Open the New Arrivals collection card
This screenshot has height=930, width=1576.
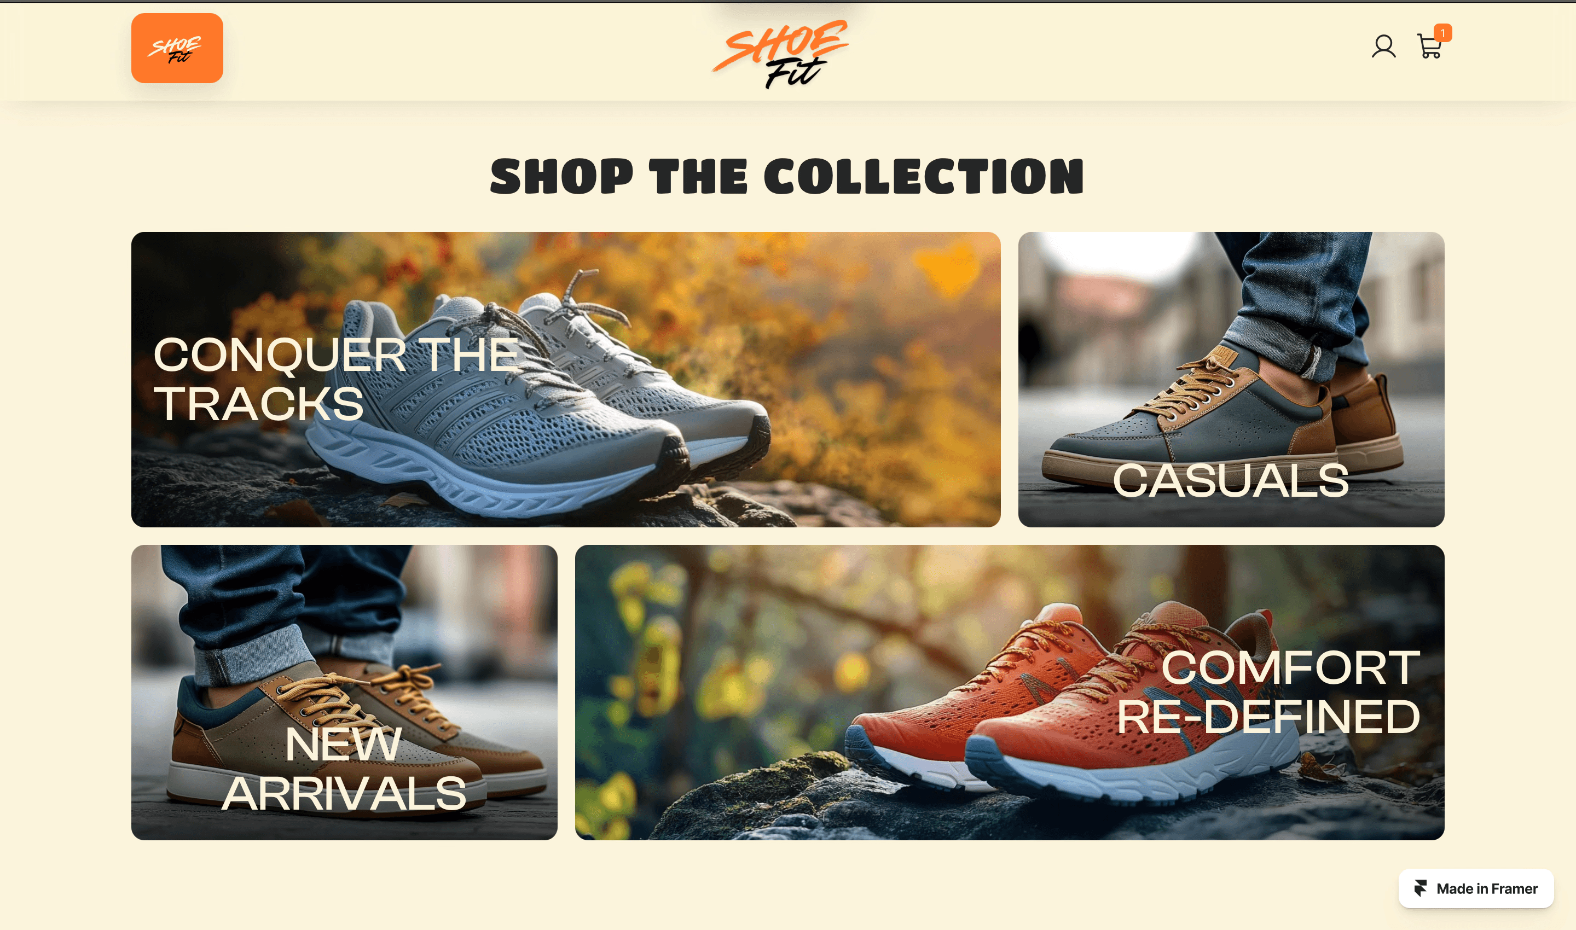(344, 693)
